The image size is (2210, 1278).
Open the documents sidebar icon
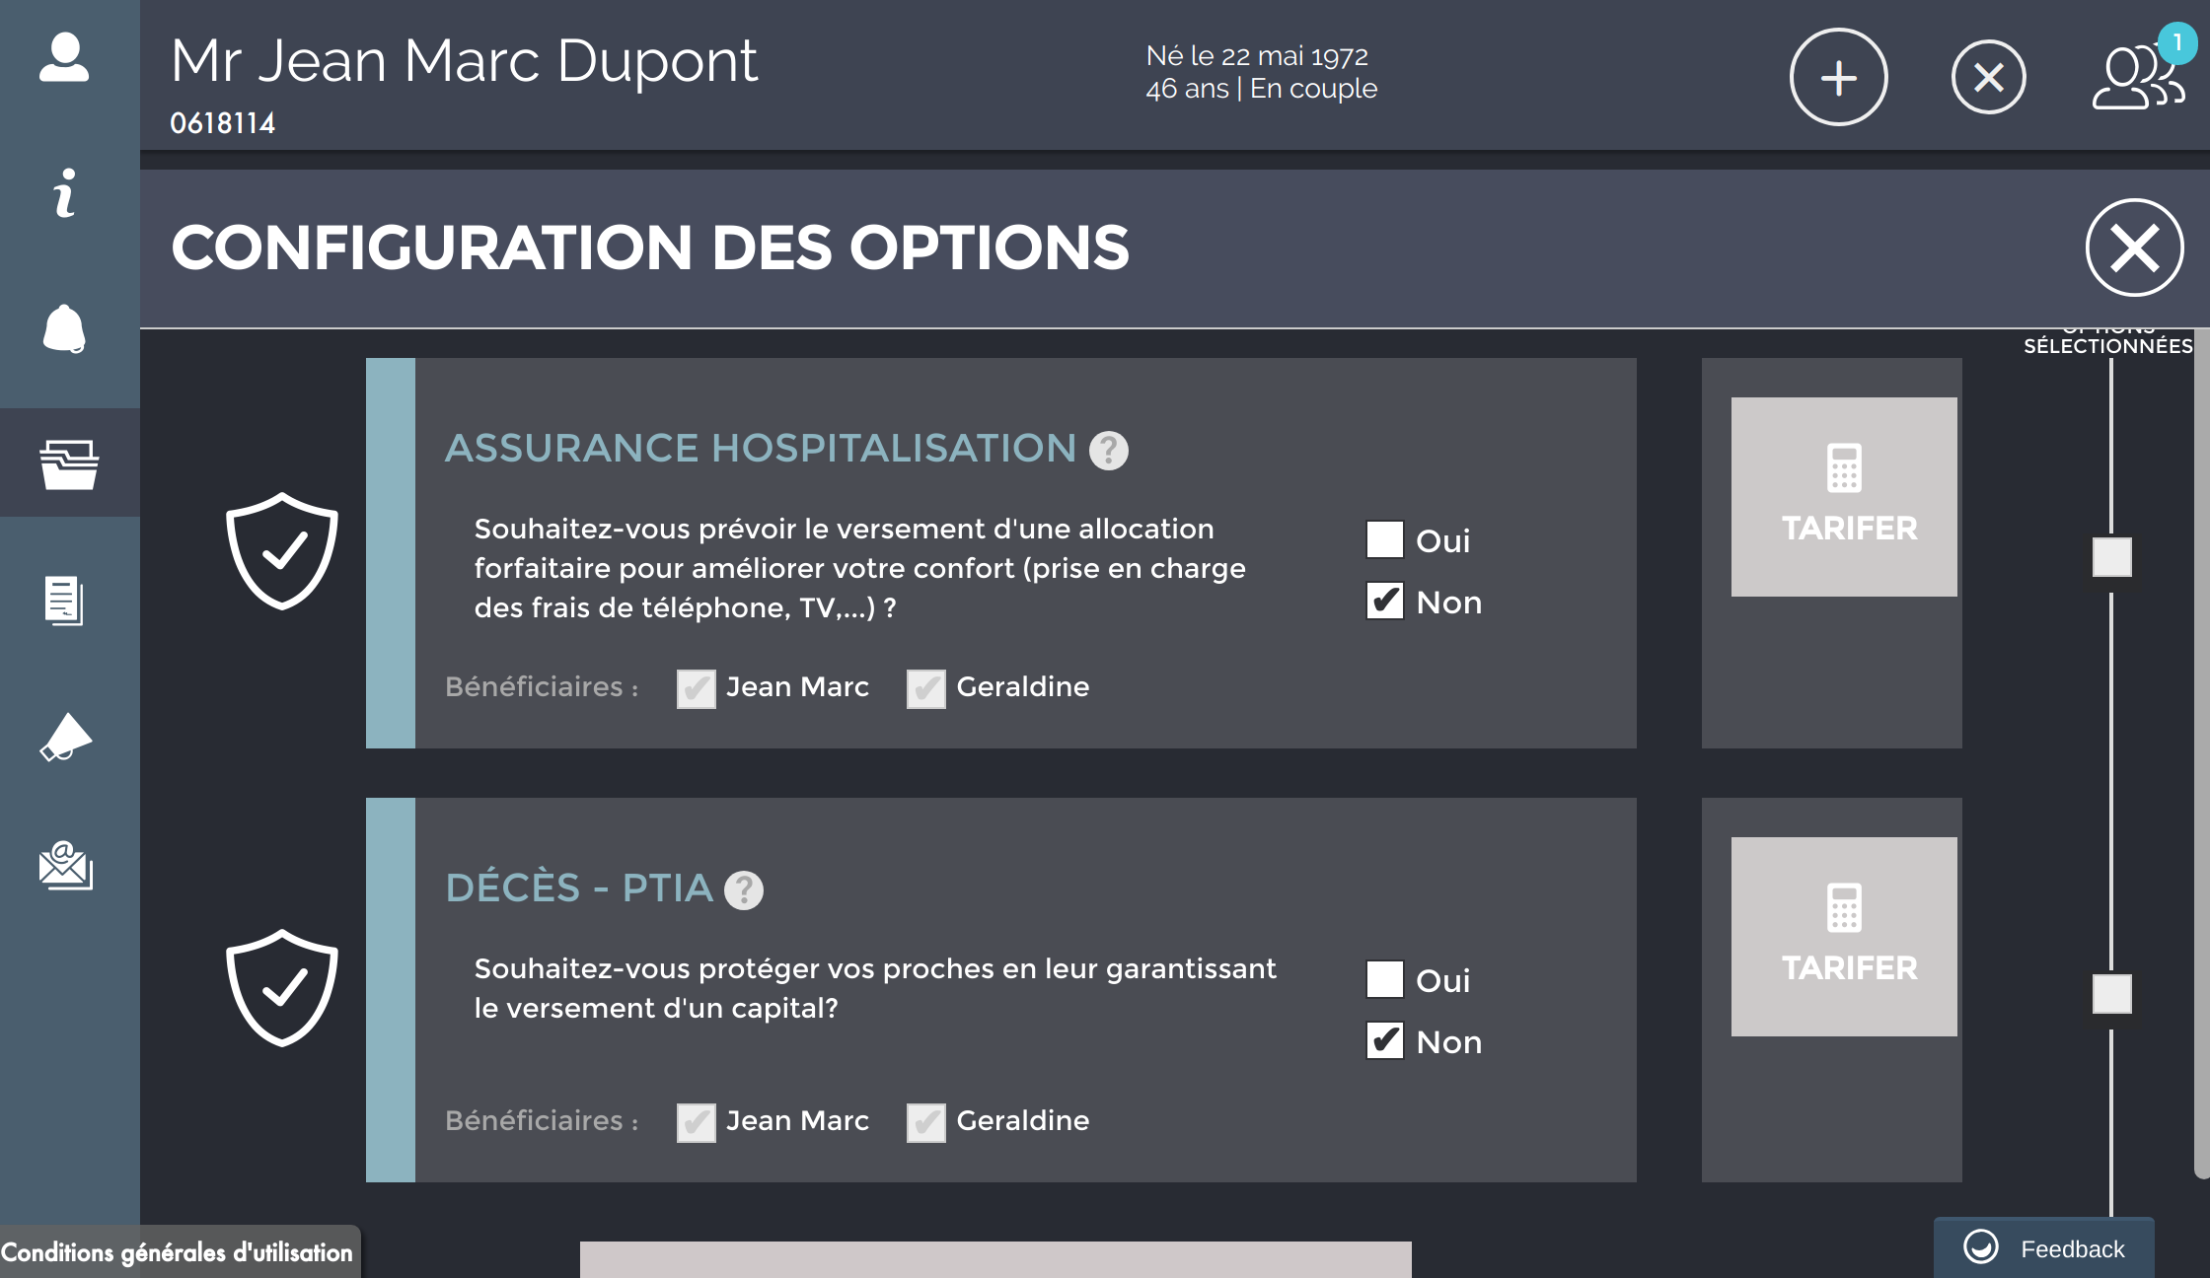pyautogui.click(x=64, y=601)
